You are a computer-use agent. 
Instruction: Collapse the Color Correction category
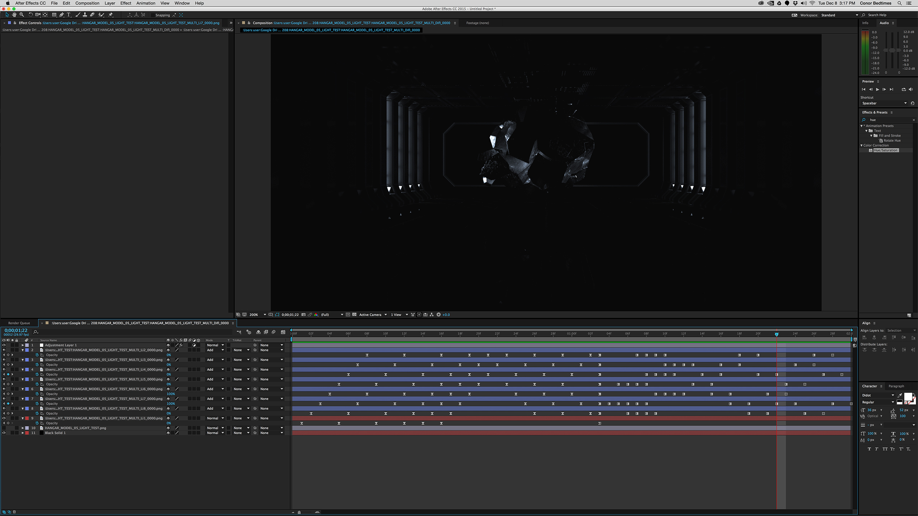(861, 145)
